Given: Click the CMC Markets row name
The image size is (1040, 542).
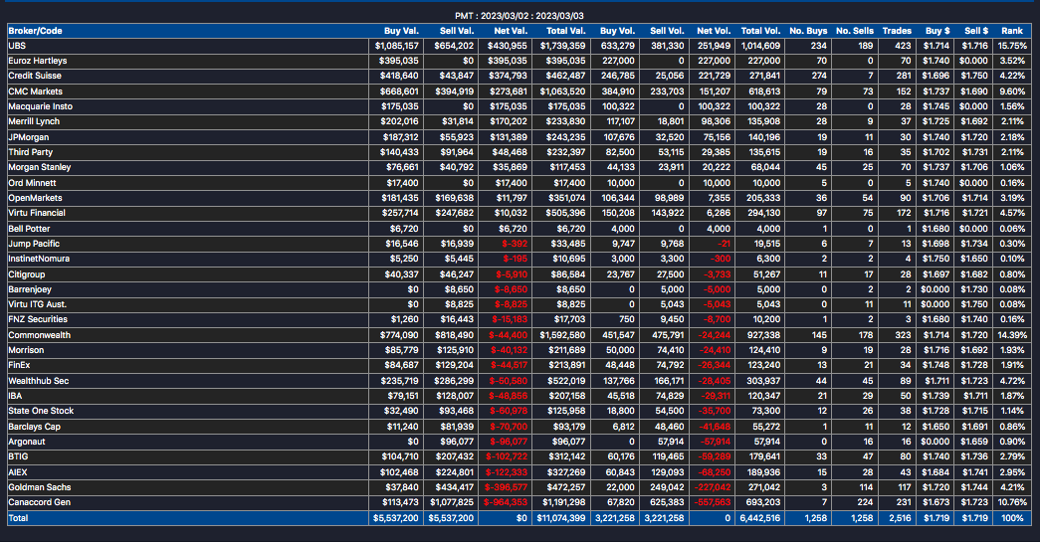Looking at the screenshot, I should click(x=35, y=91).
